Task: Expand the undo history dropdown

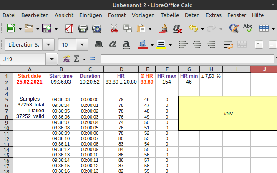Action: pyautogui.click(x=202, y=29)
